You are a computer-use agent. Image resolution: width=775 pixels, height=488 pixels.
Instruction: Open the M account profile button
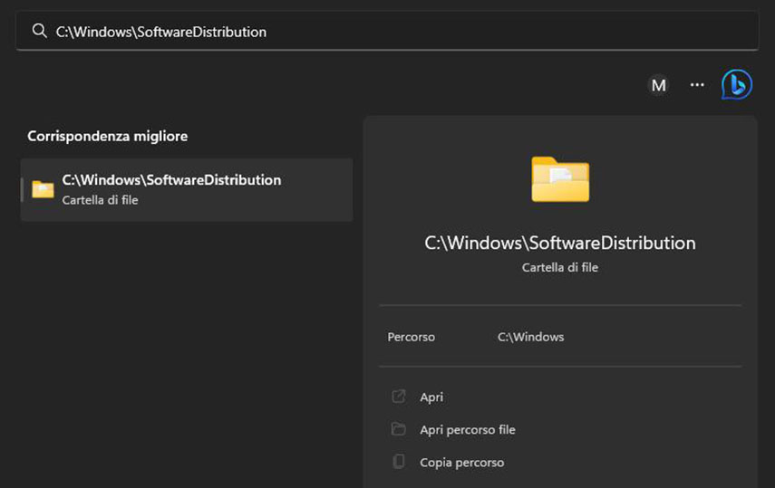point(658,85)
